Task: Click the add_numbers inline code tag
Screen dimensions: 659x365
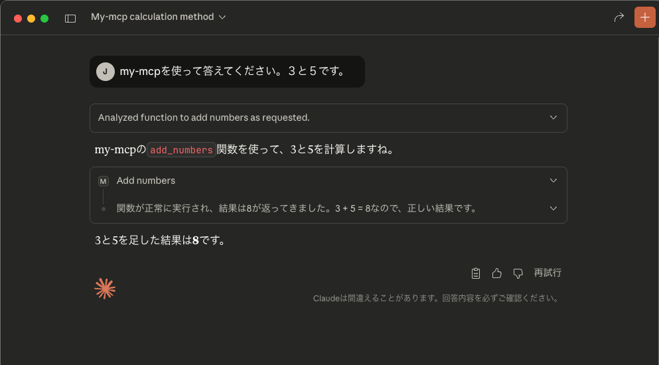Action: (181, 150)
